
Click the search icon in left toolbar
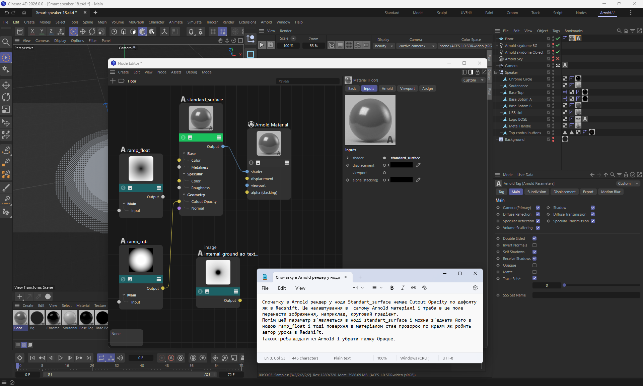coord(6,42)
